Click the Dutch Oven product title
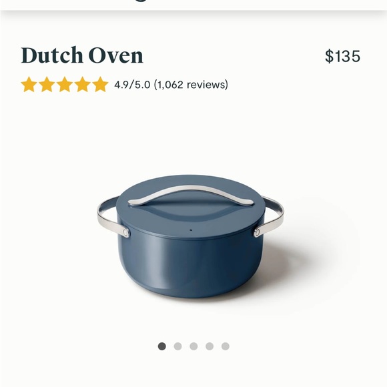 82,55
